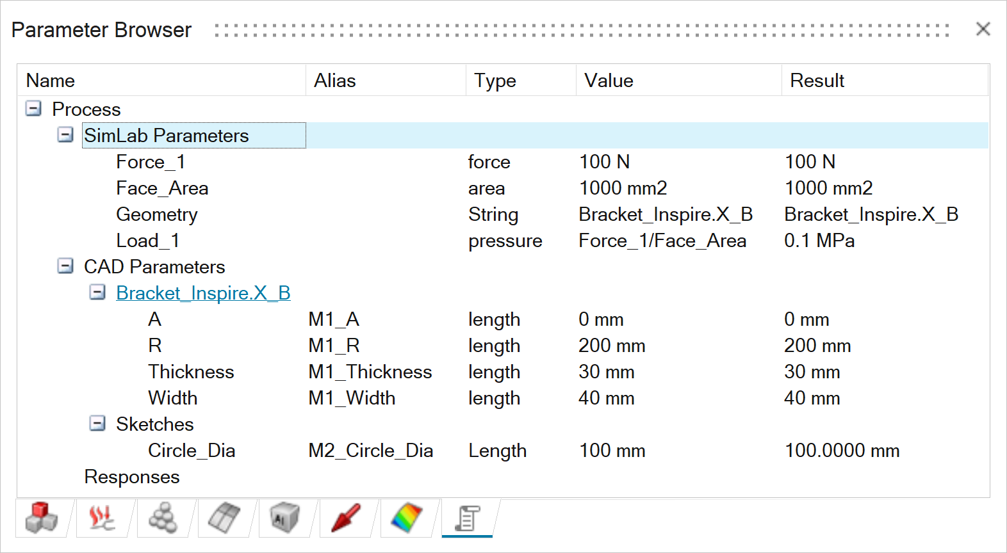The image size is (1007, 553).
Task: Open the script scroll parameters tab icon
Action: tap(467, 518)
